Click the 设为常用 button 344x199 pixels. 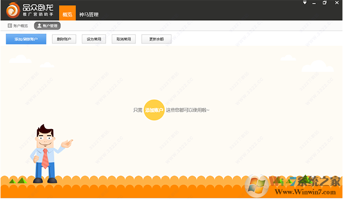pos(94,39)
